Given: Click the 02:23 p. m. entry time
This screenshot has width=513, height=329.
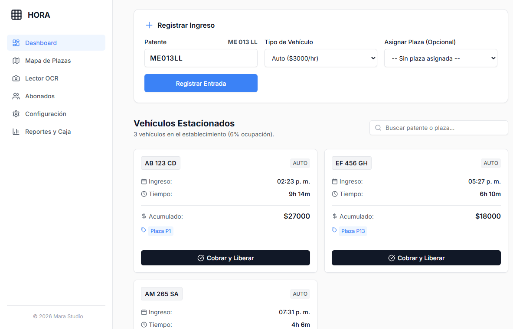Looking at the screenshot, I should 294,181.
